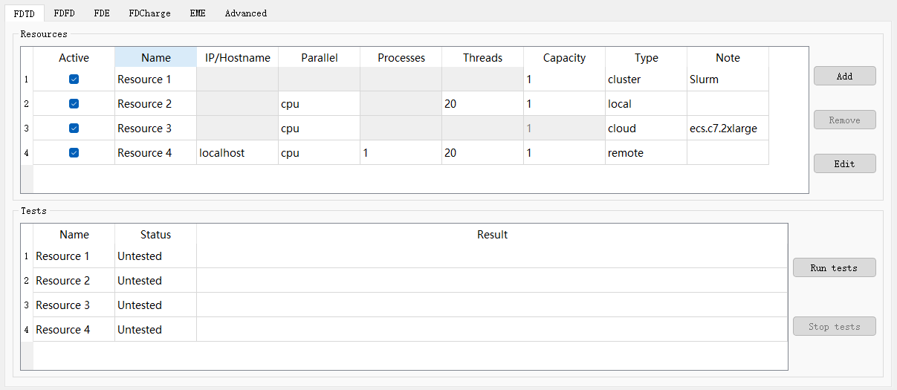The width and height of the screenshot is (897, 390).
Task: Click the Run tests button
Action: tap(834, 268)
